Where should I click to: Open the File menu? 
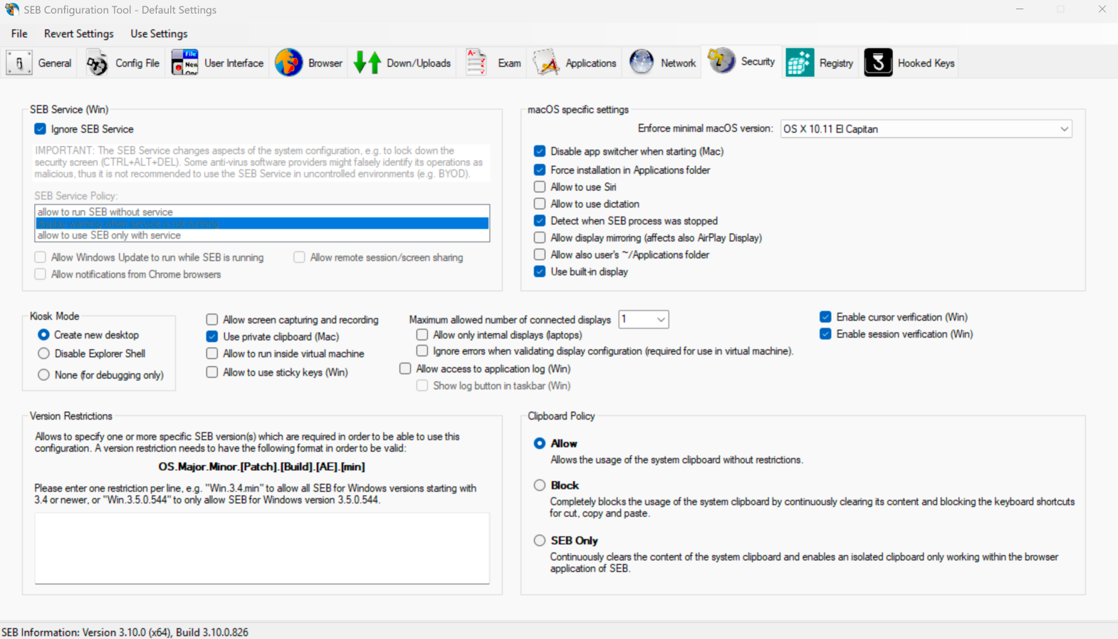click(19, 33)
